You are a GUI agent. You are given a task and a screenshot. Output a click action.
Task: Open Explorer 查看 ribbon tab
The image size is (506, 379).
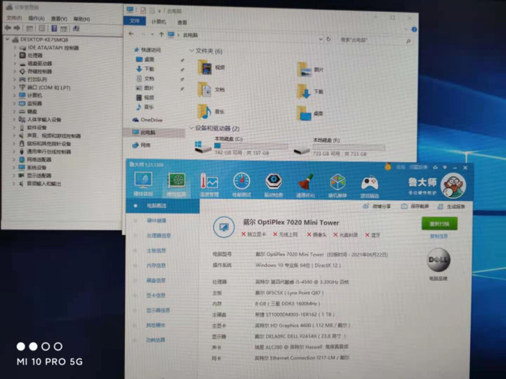click(x=182, y=22)
